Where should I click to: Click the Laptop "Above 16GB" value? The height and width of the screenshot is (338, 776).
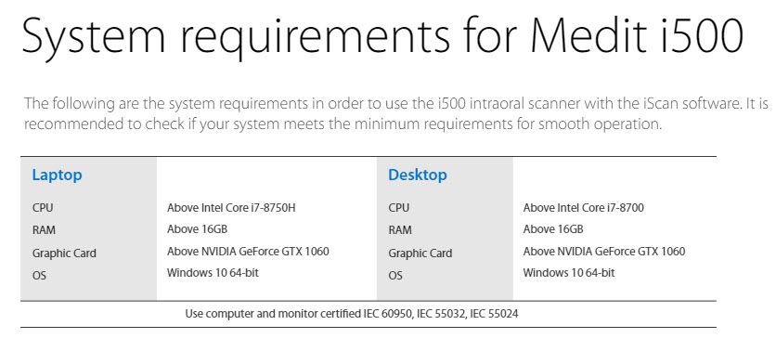pyautogui.click(x=197, y=229)
